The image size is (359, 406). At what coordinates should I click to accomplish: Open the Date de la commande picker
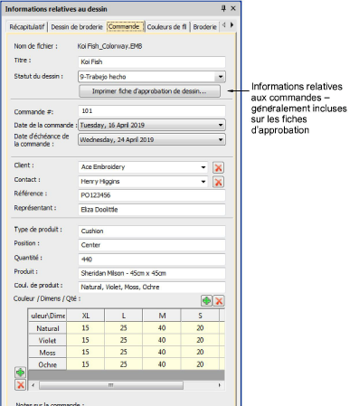221,125
